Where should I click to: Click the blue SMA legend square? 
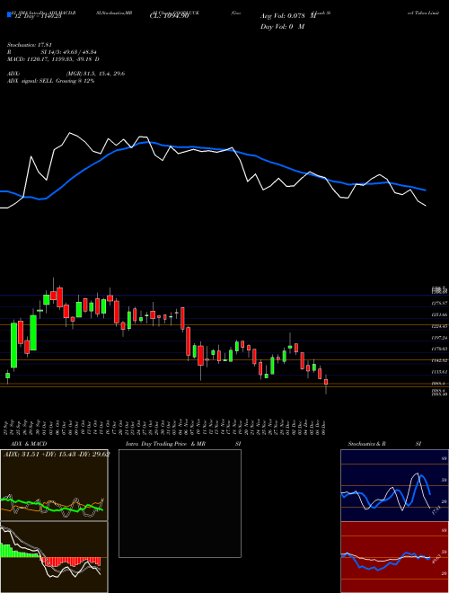pos(9,14)
